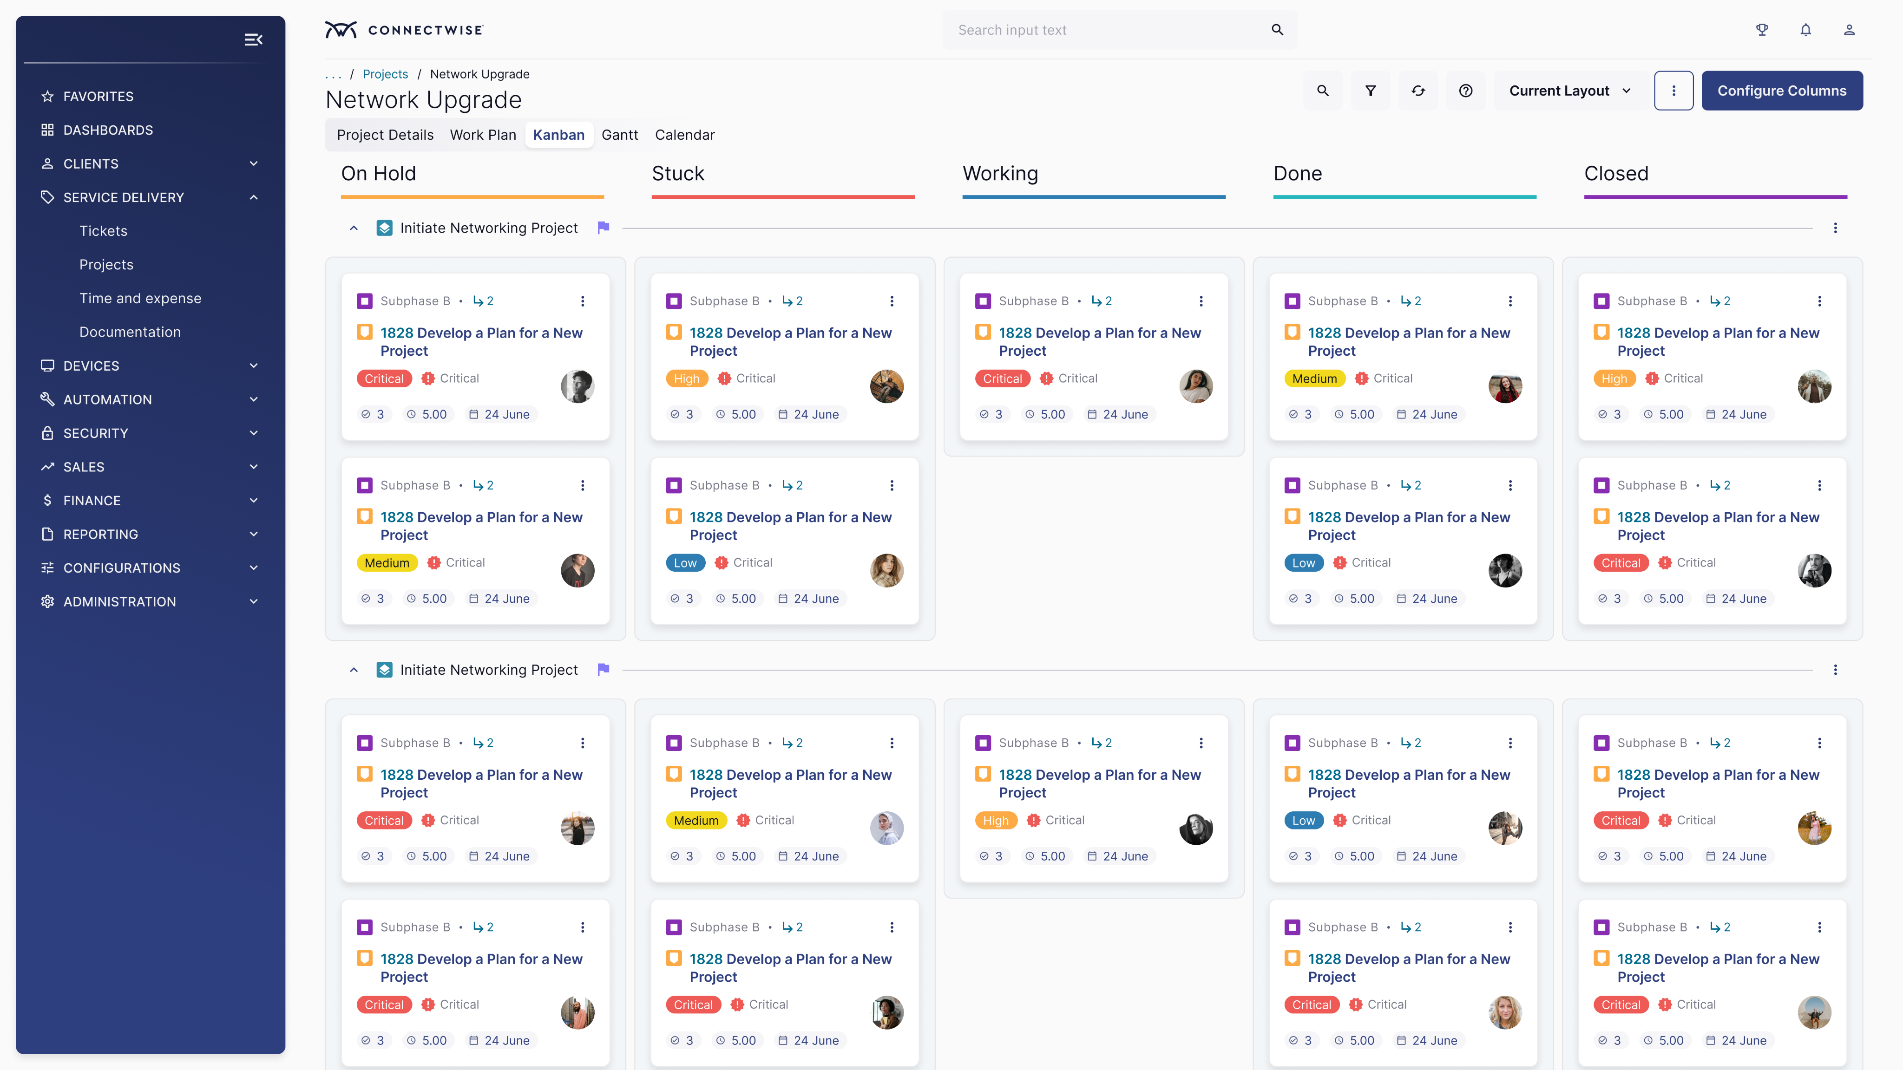Open the help question mark icon
The image size is (1903, 1070).
(x=1466, y=91)
